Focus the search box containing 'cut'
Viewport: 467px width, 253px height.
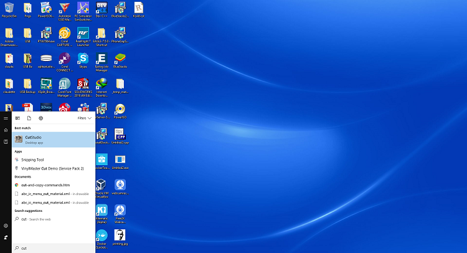point(54,248)
